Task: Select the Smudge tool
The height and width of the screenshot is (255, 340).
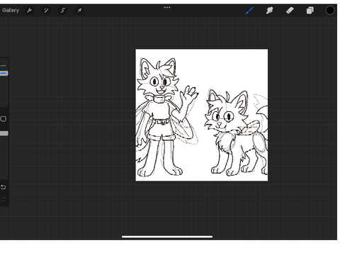Action: [270, 11]
